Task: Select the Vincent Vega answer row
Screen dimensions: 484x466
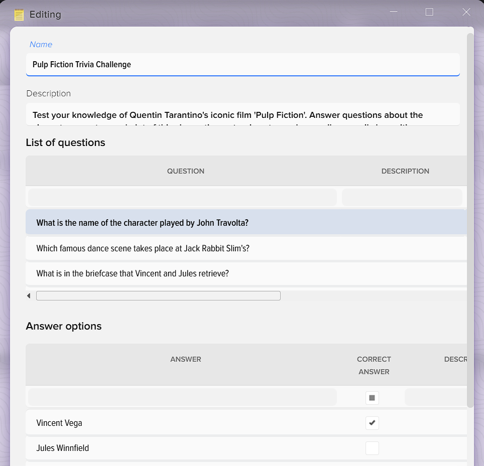Action: click(247, 423)
